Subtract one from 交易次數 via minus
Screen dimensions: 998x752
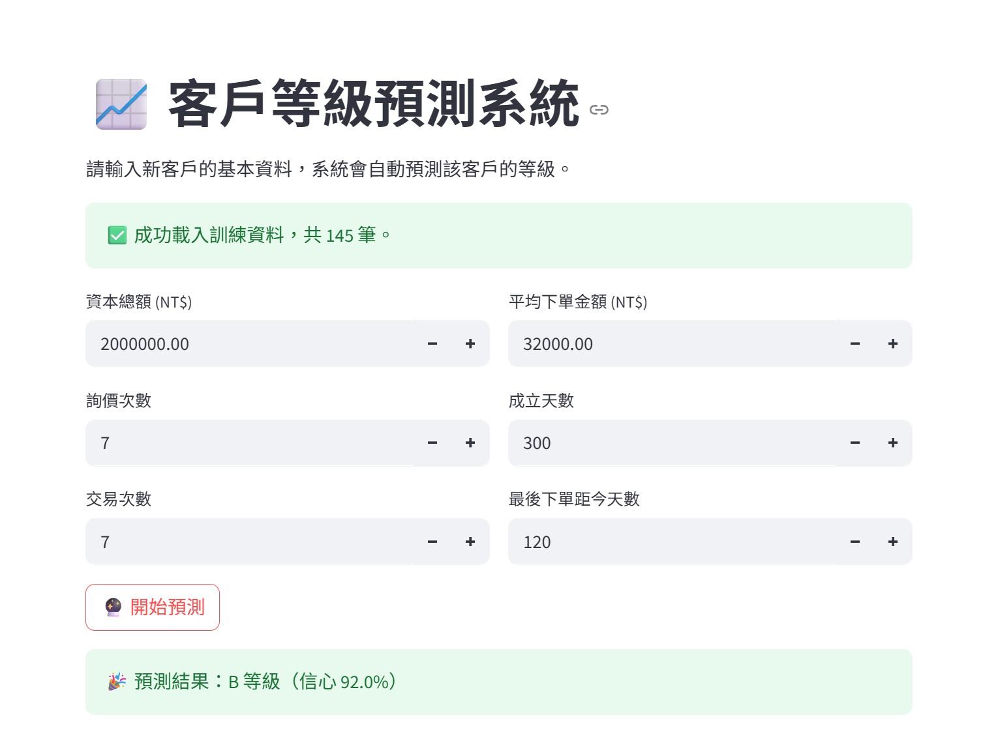tap(432, 542)
